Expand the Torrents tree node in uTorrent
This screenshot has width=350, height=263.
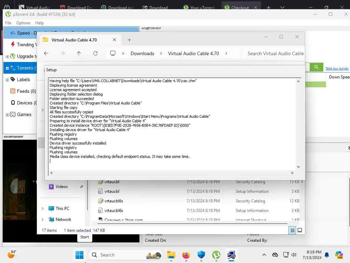(x=7, y=68)
